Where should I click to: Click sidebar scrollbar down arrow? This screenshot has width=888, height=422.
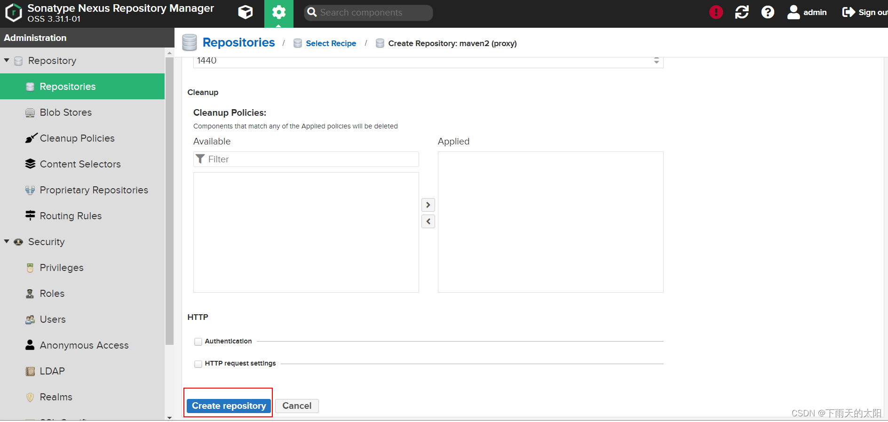tap(169, 417)
